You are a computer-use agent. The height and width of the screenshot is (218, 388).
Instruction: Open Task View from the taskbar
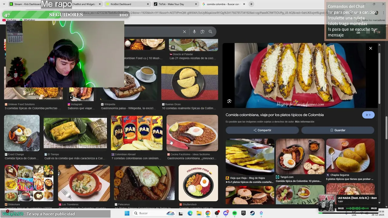click(181, 213)
